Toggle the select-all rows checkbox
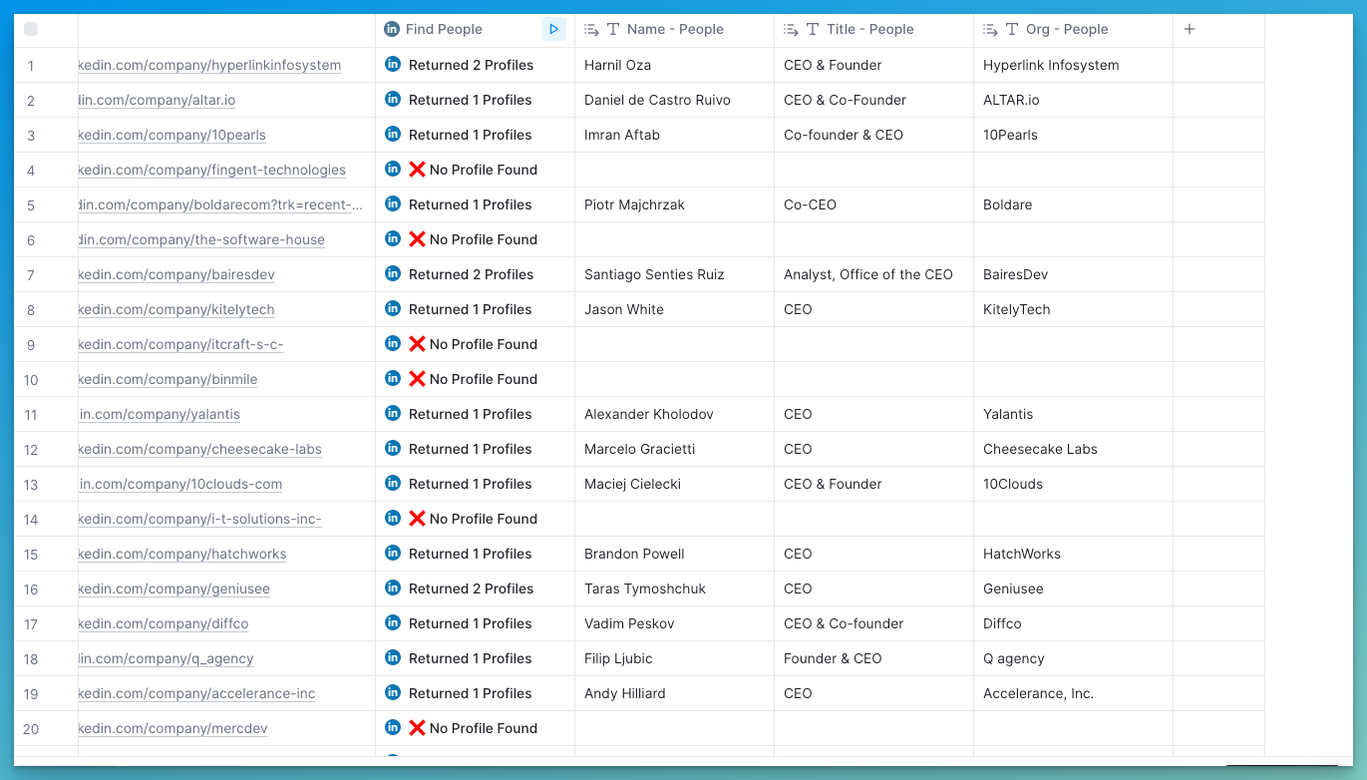Screen dimensions: 1367x780 31,29
